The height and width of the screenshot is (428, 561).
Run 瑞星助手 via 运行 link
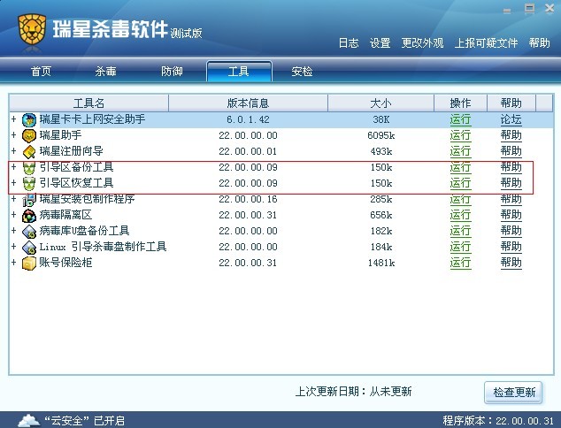click(x=460, y=135)
